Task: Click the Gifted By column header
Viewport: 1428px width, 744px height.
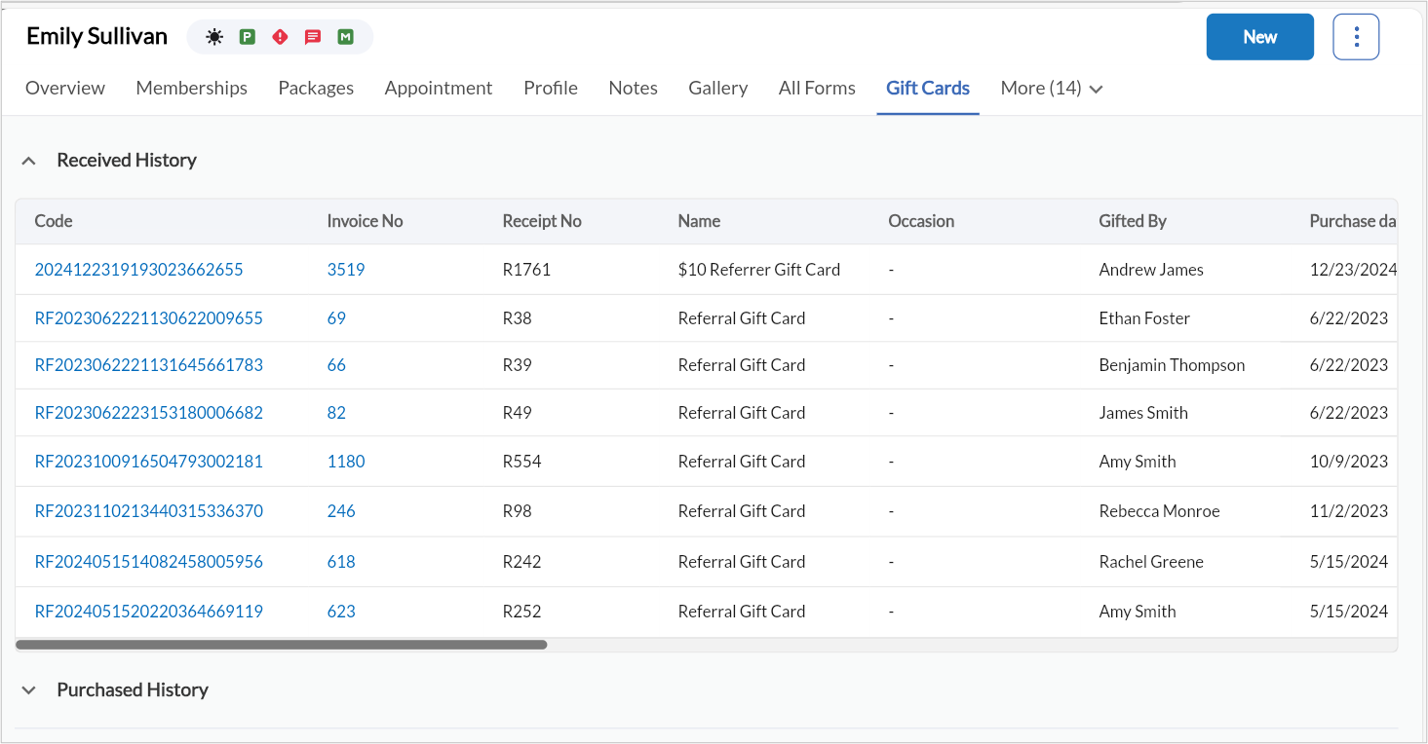Action: [x=1133, y=221]
